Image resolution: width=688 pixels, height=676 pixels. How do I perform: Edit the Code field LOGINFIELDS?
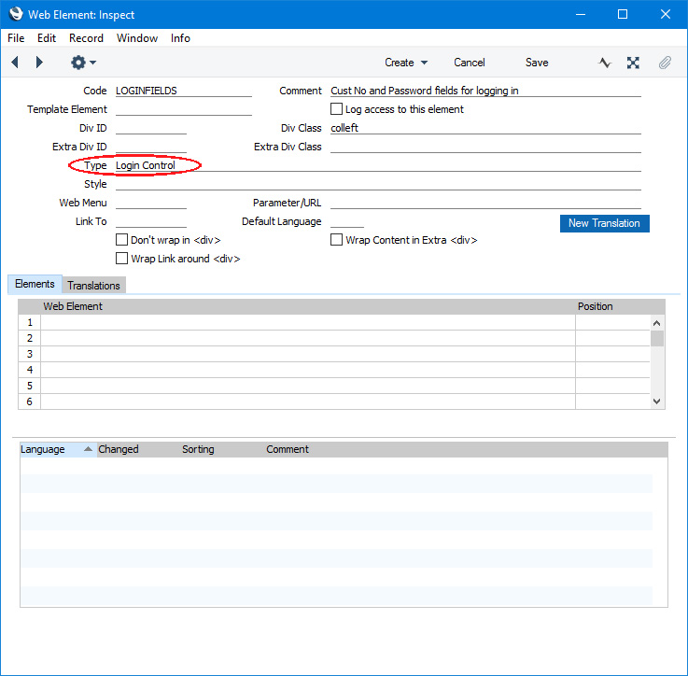tap(183, 91)
